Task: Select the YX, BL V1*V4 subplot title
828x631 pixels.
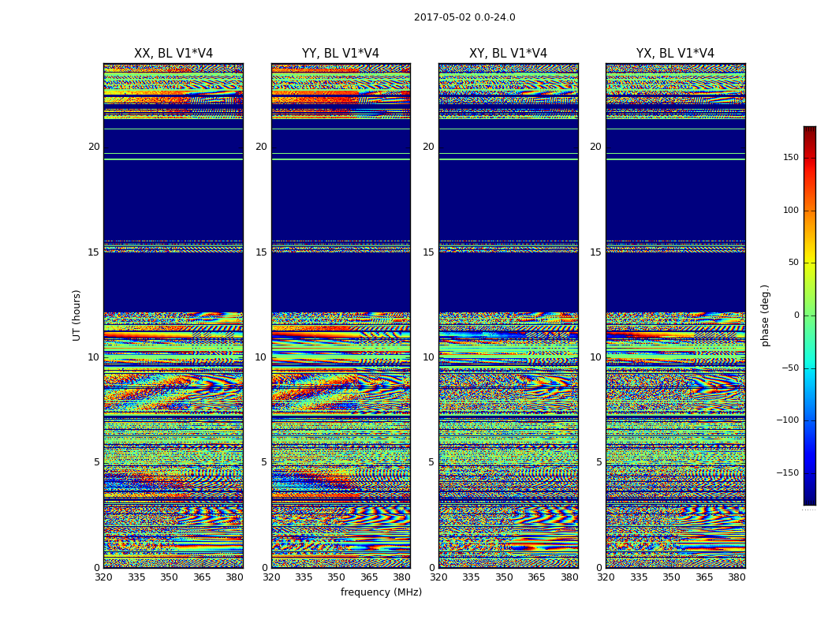Action: 675,54
